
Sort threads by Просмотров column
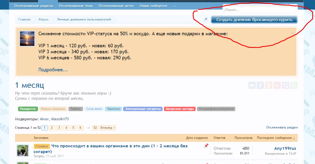[x=243, y=138]
